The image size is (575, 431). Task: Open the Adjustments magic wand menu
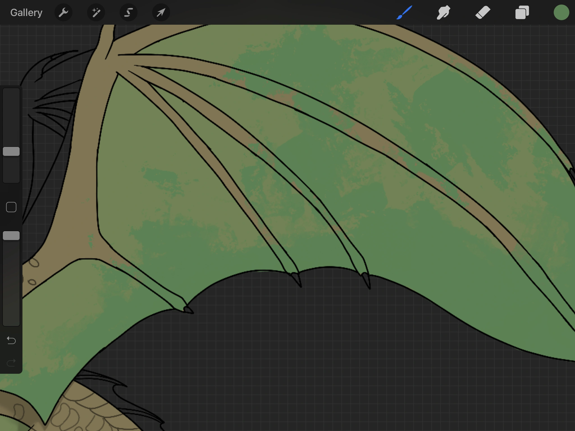pyautogui.click(x=96, y=13)
